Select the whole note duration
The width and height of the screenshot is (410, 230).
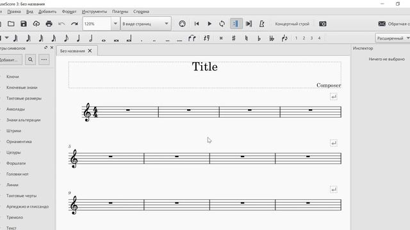(104, 40)
